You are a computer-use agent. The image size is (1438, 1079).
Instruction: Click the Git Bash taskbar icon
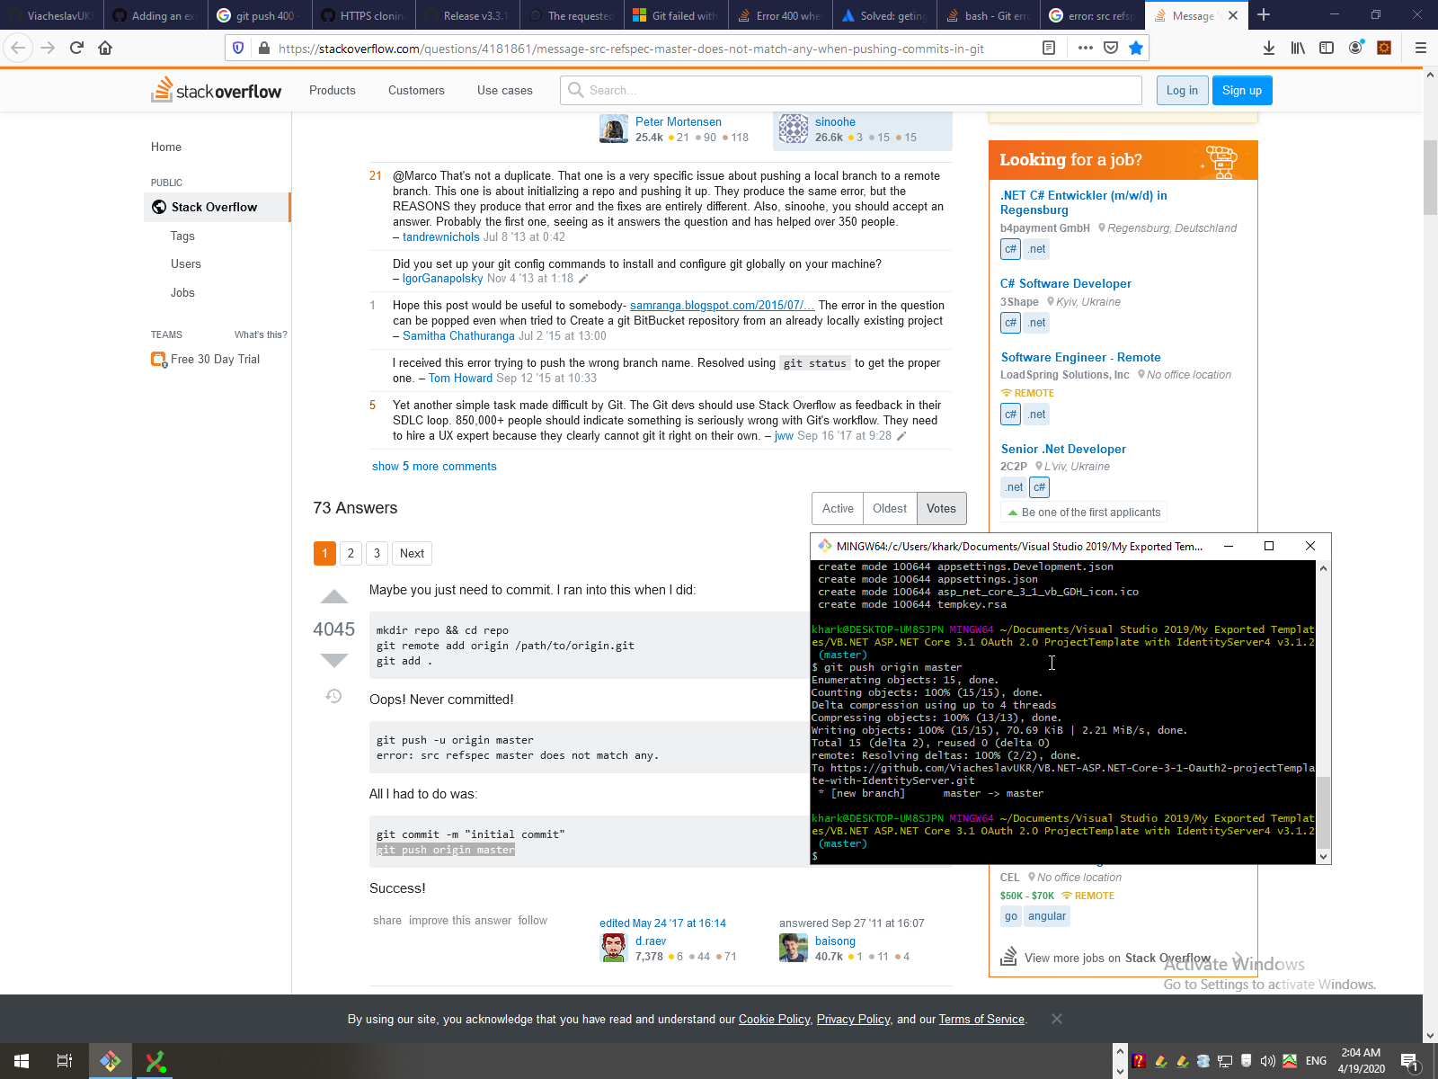click(x=111, y=1061)
